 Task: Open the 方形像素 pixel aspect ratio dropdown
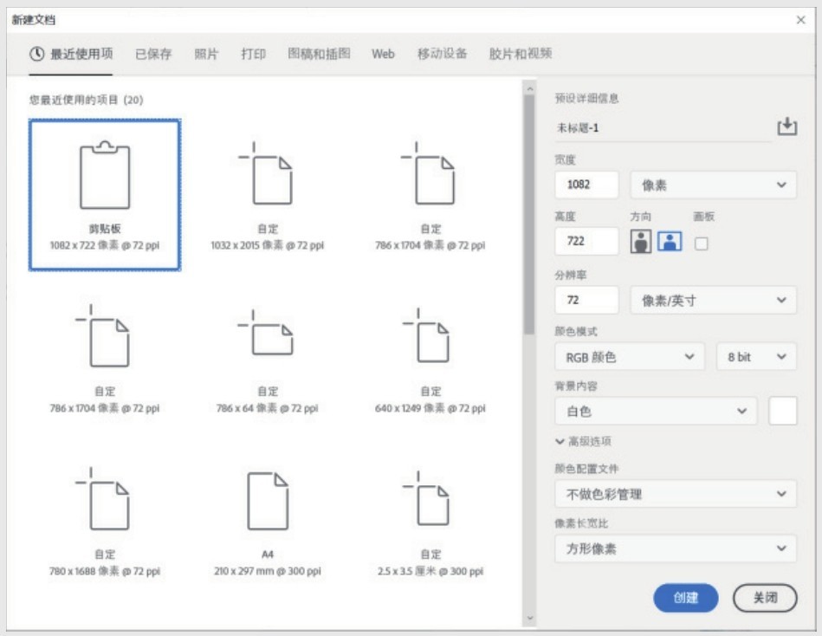(676, 548)
